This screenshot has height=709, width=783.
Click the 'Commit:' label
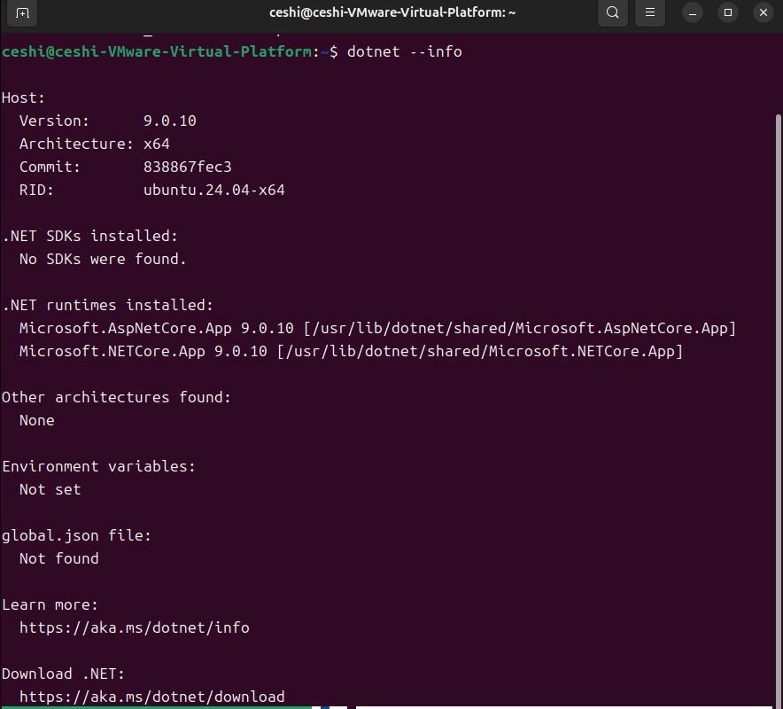[50, 167]
